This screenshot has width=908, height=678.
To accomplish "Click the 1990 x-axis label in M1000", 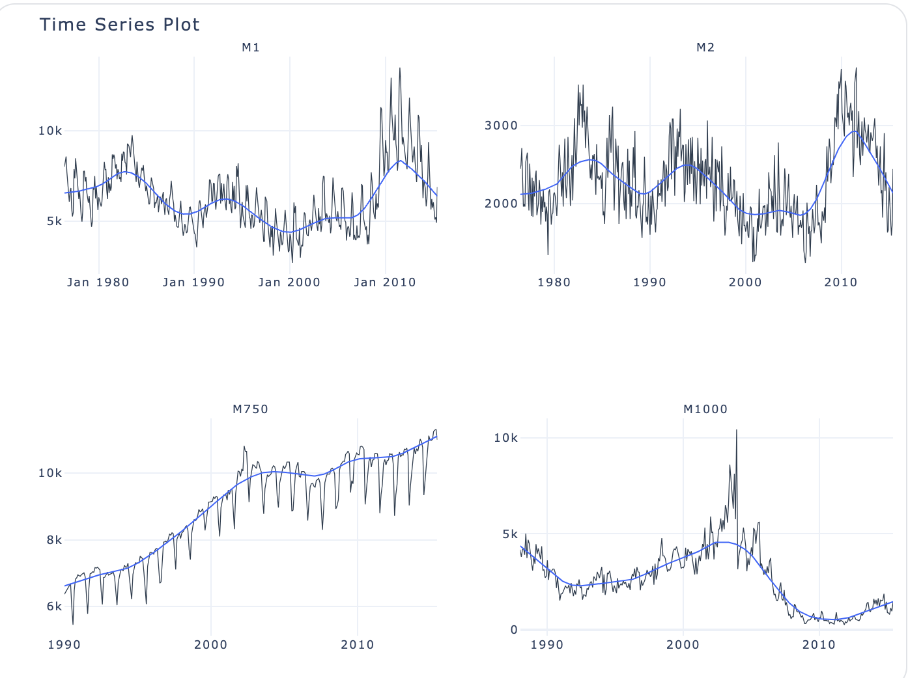I will click(547, 645).
